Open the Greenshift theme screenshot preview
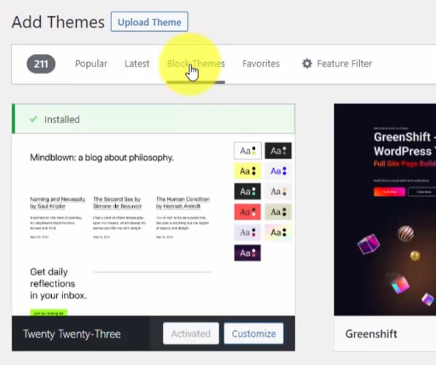Image resolution: width=436 pixels, height=365 pixels. [x=385, y=209]
